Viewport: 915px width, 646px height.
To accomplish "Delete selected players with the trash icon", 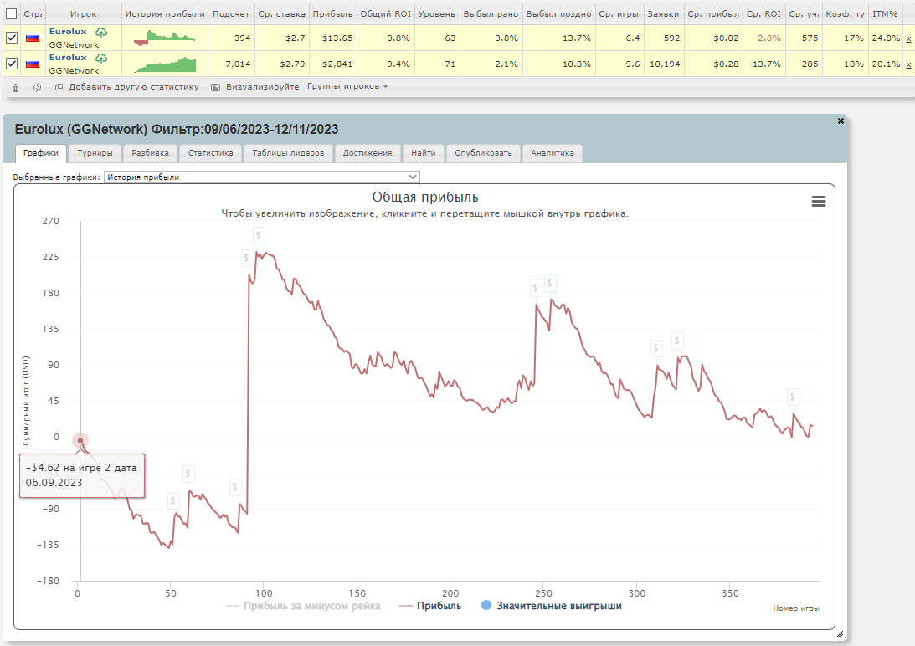I will point(16,88).
